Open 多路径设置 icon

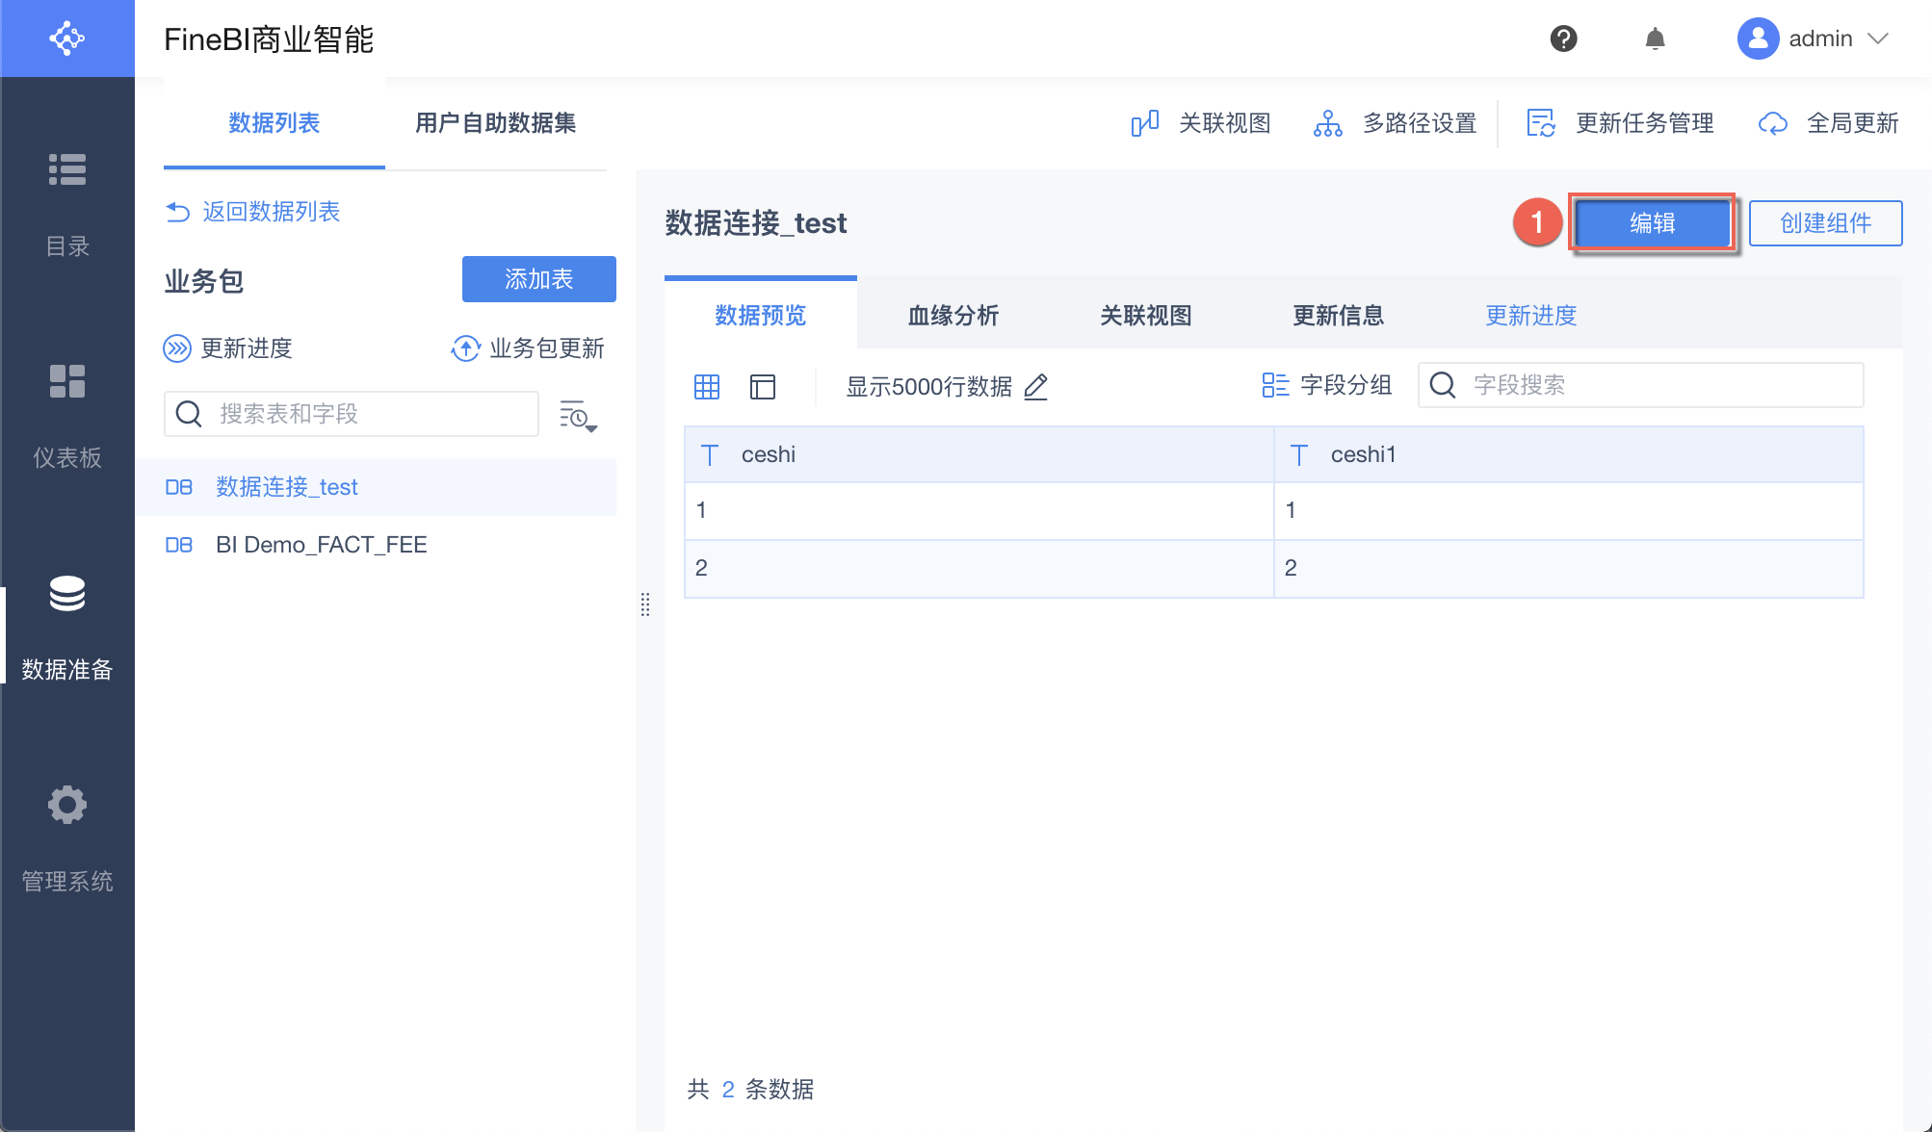pos(1327,123)
